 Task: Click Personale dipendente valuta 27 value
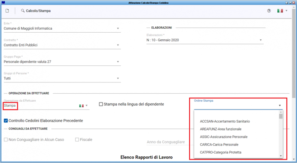27,62
